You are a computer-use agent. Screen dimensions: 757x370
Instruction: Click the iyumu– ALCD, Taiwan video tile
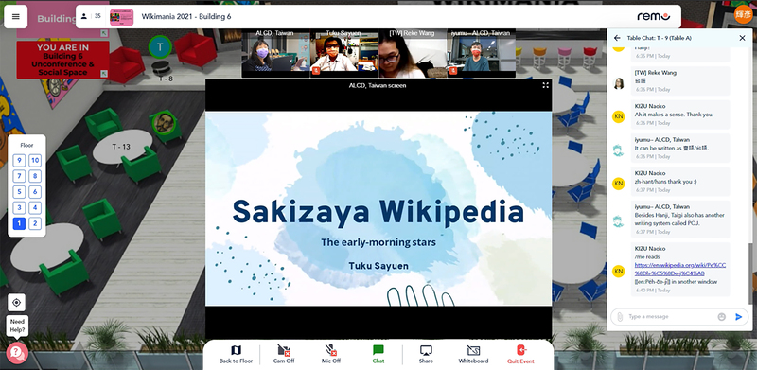coord(482,53)
